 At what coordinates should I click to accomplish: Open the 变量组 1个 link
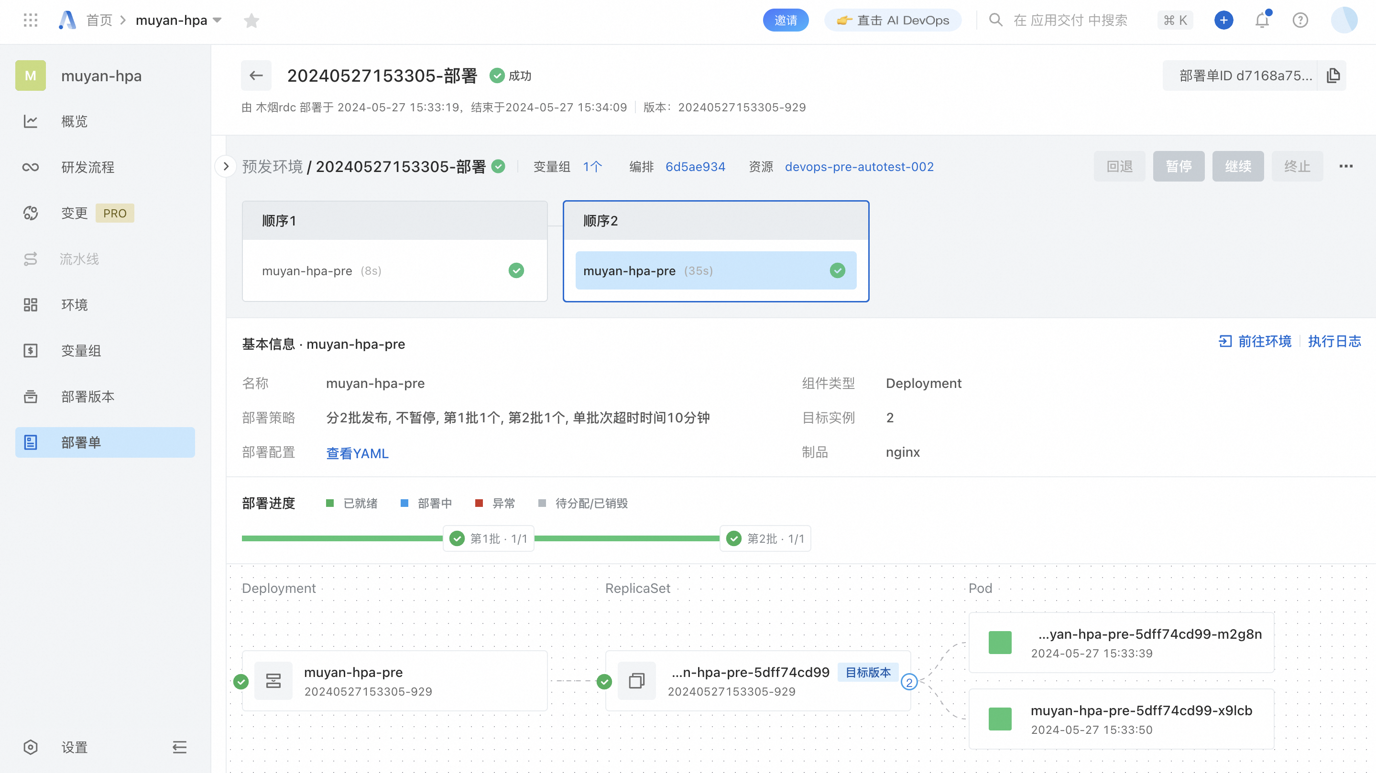pyautogui.click(x=592, y=167)
